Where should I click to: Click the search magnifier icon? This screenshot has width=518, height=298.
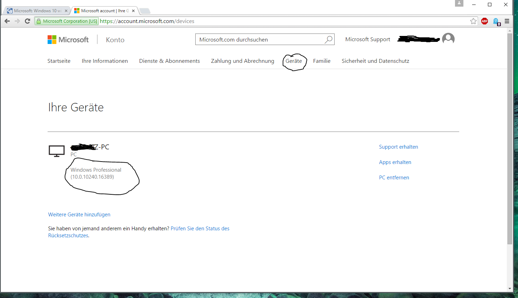coord(328,39)
